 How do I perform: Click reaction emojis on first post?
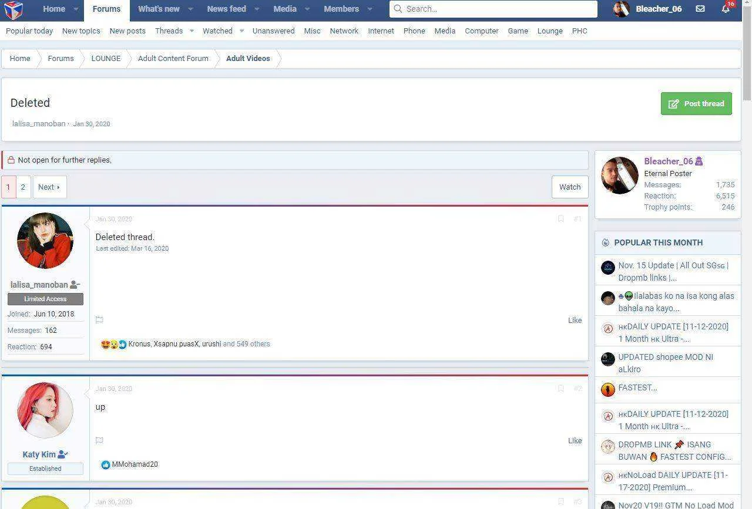coord(113,344)
